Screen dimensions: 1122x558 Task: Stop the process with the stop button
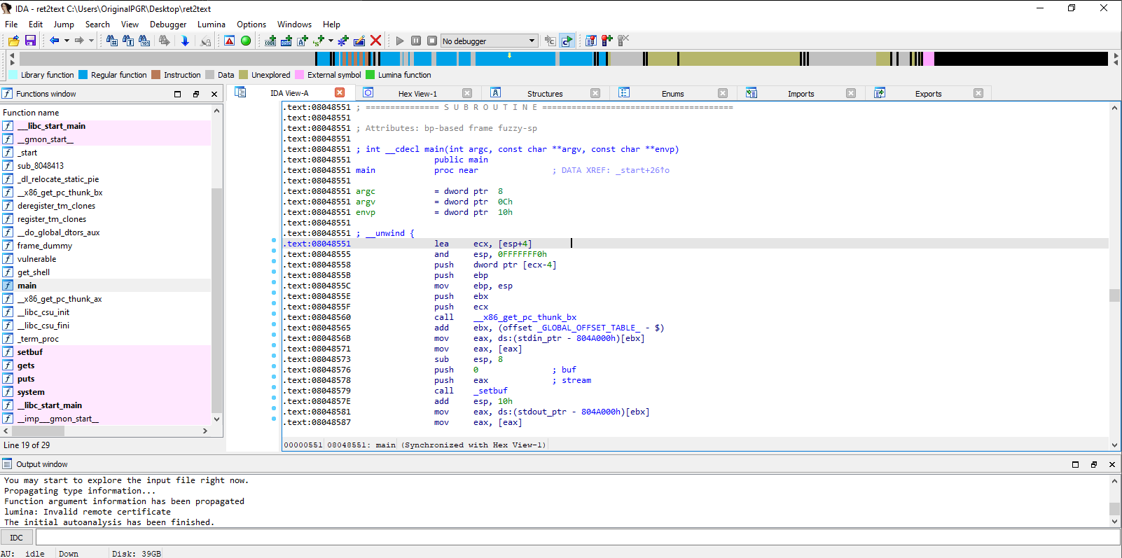(432, 41)
